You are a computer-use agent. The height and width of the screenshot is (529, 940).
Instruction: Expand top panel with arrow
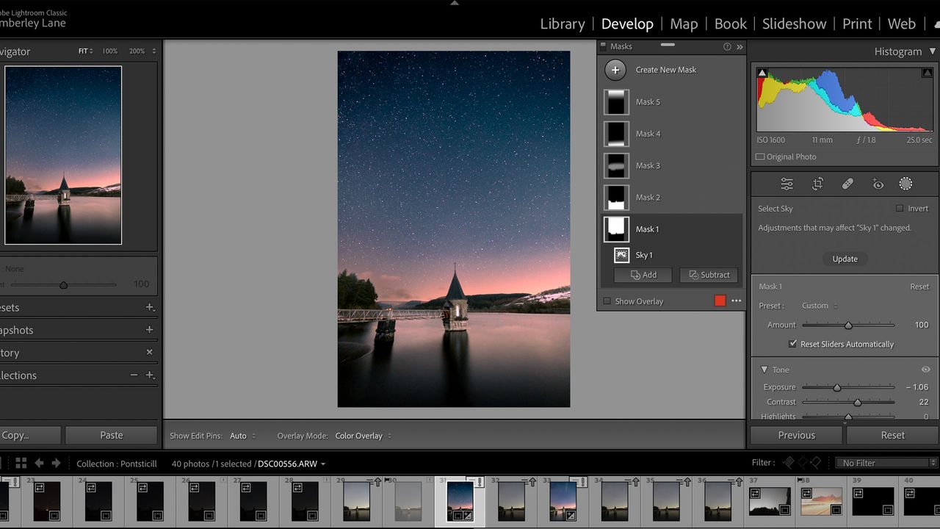[455, 4]
